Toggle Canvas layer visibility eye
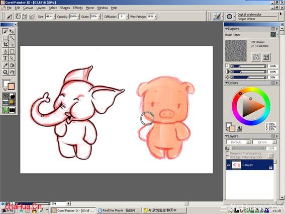 229,165
